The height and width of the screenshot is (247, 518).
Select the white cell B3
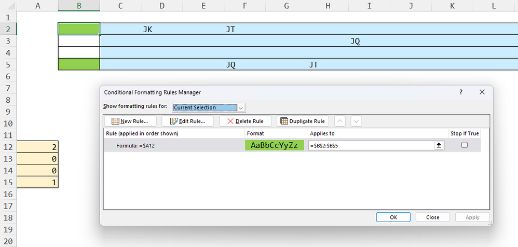79,40
